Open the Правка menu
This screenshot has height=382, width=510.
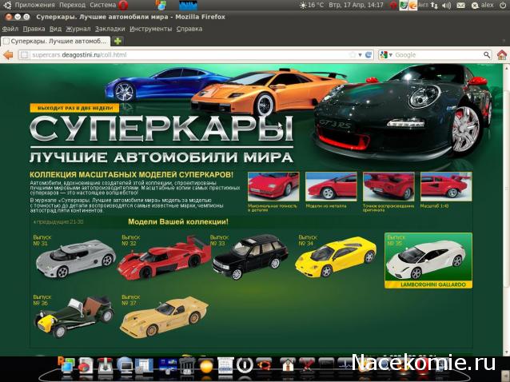click(34, 29)
